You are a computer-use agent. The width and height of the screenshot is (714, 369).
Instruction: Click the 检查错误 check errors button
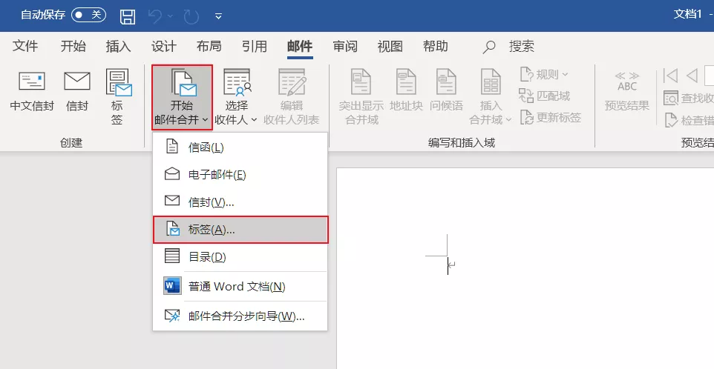tap(689, 120)
